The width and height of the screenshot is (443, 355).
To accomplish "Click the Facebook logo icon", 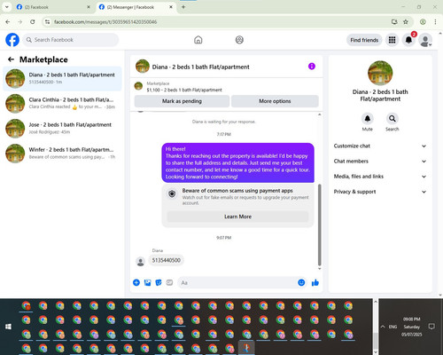I will (x=12, y=40).
